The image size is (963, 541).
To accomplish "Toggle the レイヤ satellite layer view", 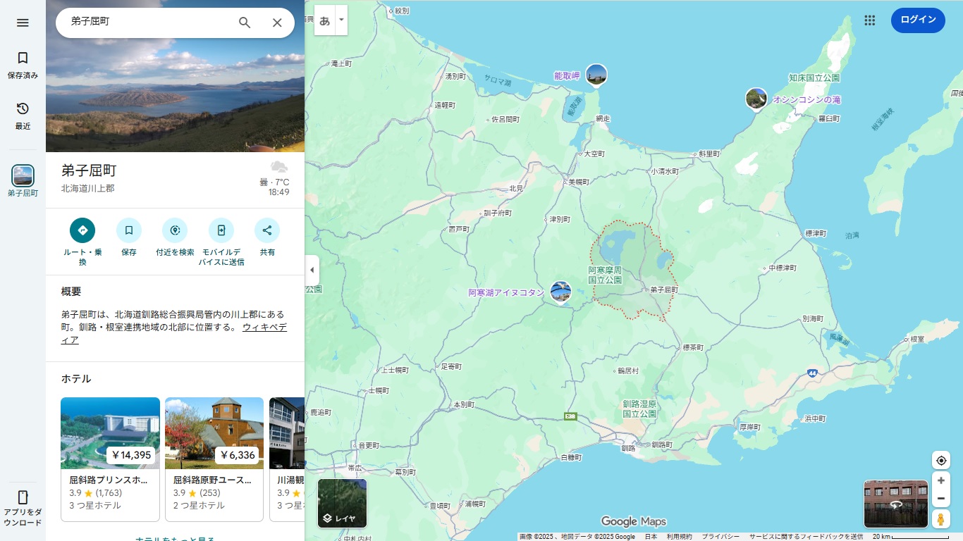I will [x=342, y=503].
